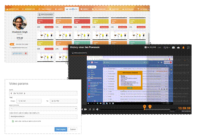Click the Start export button
The image size is (197, 139).
(61, 129)
